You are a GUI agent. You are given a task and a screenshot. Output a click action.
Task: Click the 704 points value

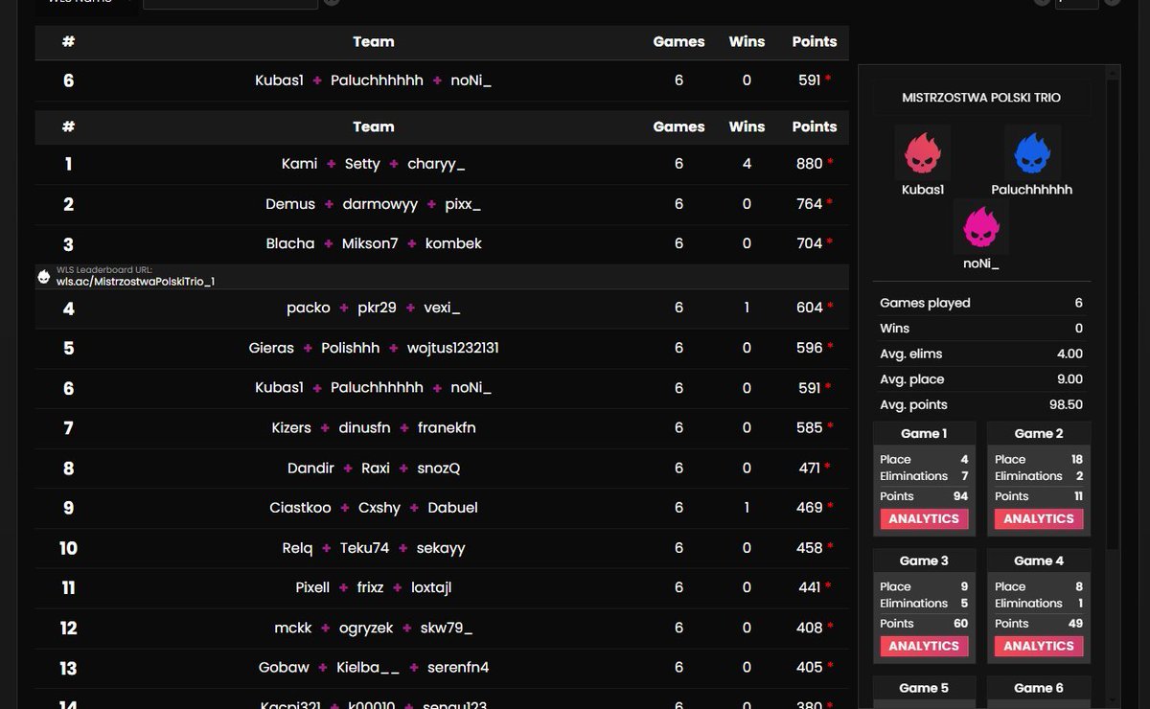pyautogui.click(x=809, y=243)
